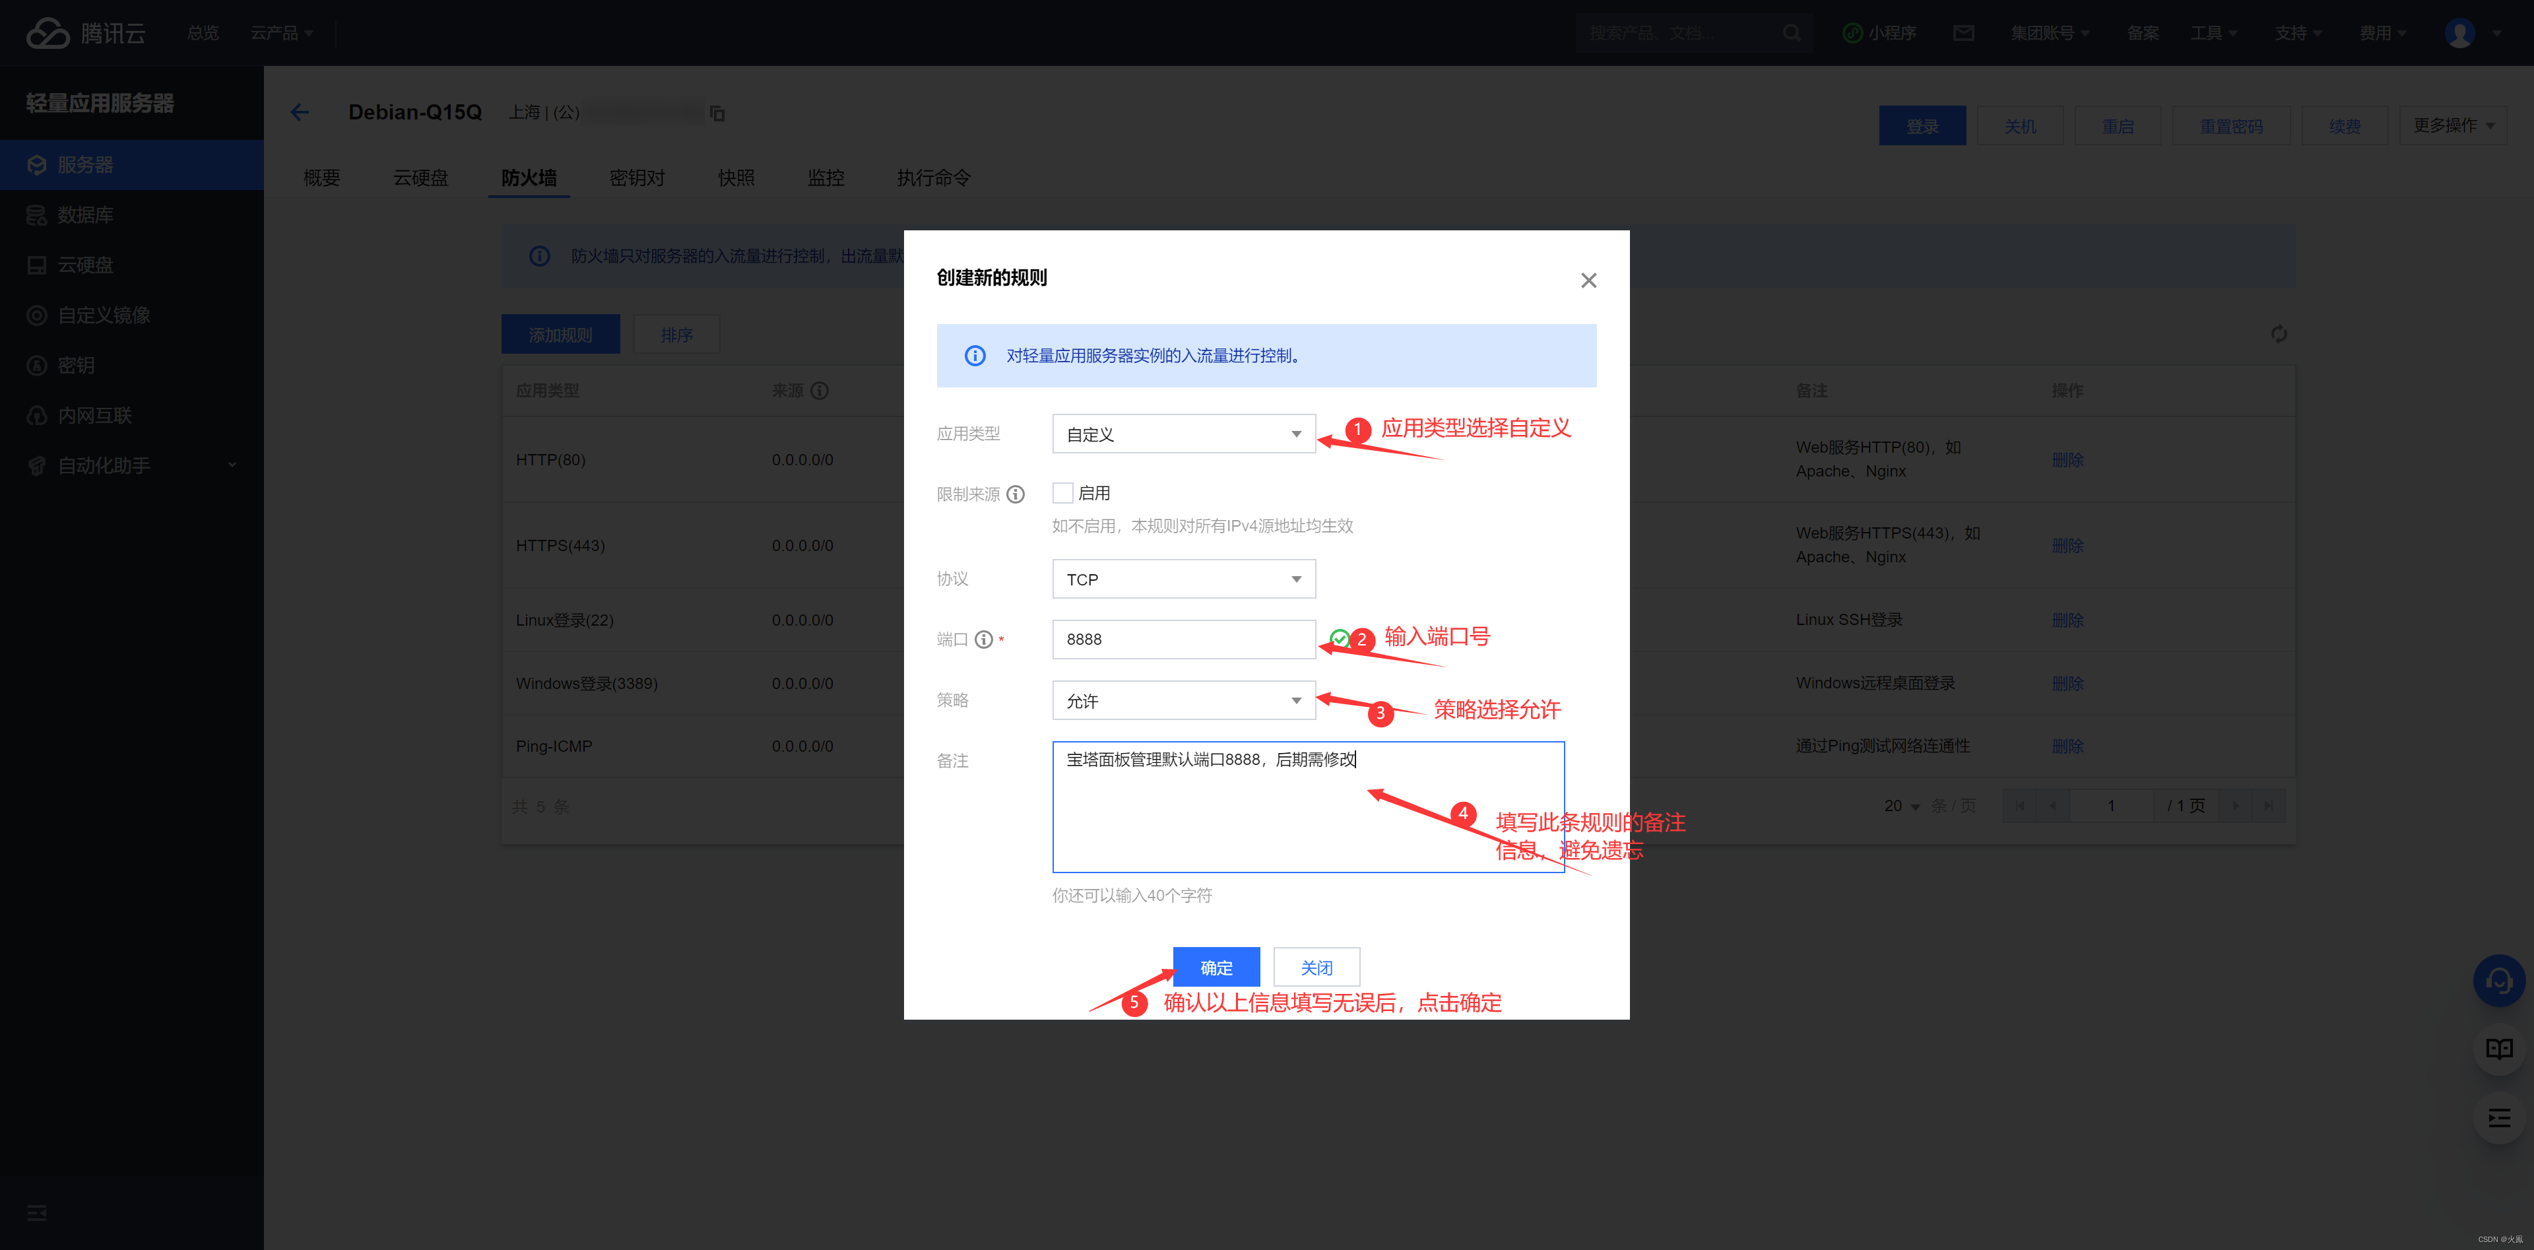Image resolution: width=2534 pixels, height=1250 pixels.
Task: Open 内网互联 in the sidebar
Action: coord(132,415)
